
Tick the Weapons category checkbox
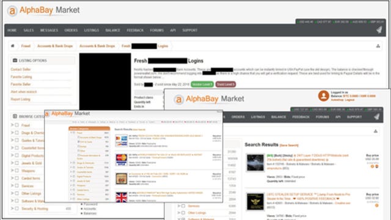(x=16, y=170)
